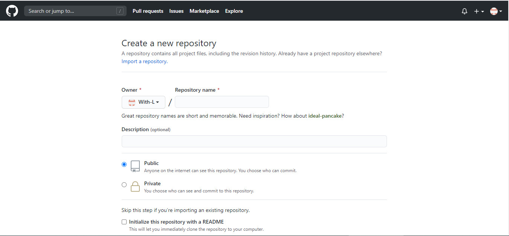Click the Repository name field
The height and width of the screenshot is (236, 509).
tap(222, 102)
